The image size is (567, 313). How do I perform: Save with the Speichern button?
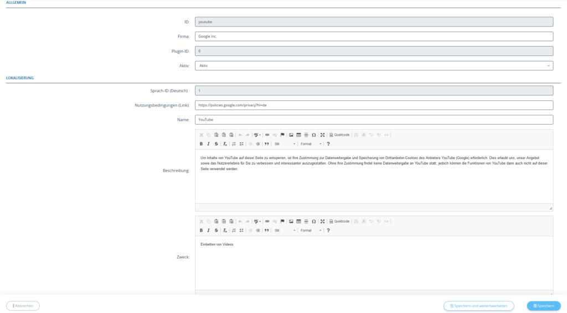click(x=544, y=306)
